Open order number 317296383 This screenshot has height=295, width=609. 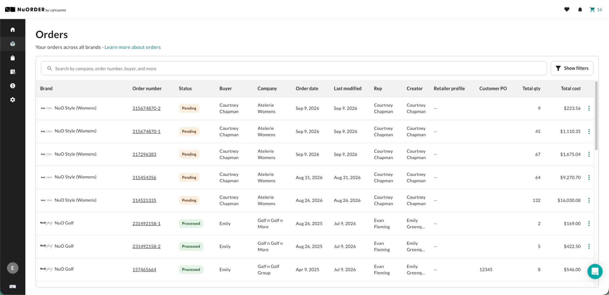144,154
